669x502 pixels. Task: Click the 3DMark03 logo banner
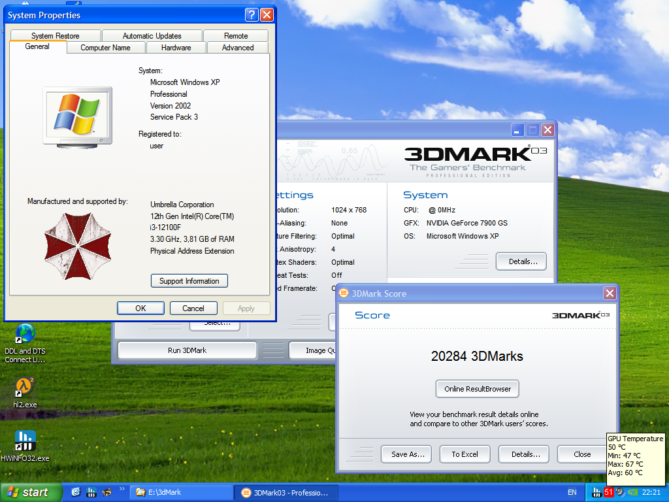(x=476, y=161)
